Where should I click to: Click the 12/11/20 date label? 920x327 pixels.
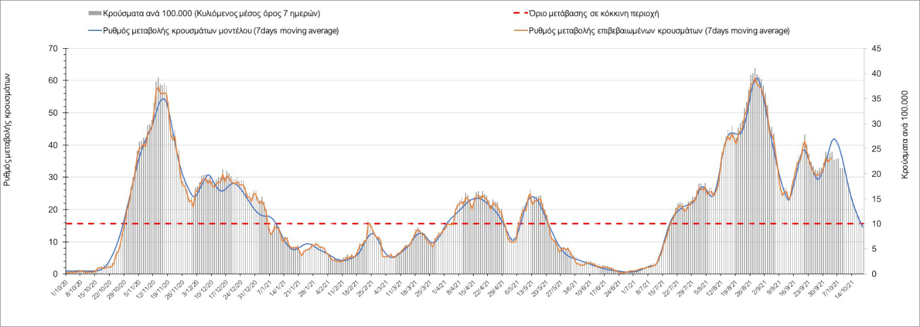click(x=145, y=288)
